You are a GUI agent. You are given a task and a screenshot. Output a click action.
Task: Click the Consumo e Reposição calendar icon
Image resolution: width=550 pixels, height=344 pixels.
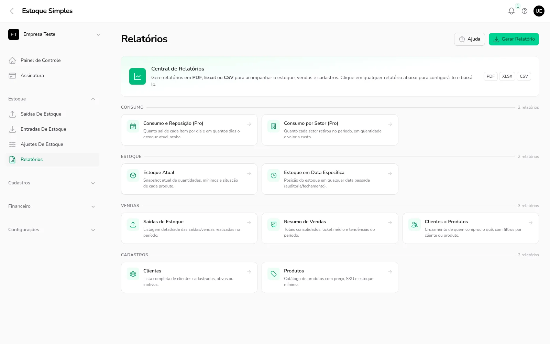pyautogui.click(x=133, y=126)
